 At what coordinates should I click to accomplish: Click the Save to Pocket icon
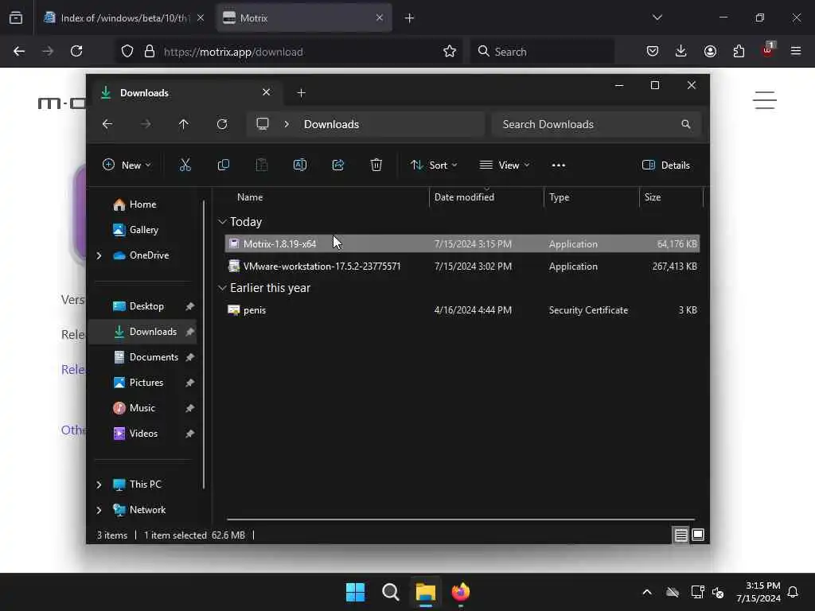coord(653,51)
